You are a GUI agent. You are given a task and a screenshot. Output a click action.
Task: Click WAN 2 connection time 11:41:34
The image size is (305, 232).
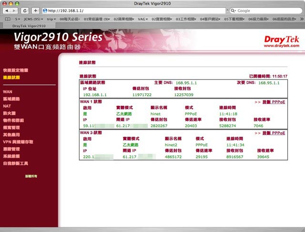[235, 145]
